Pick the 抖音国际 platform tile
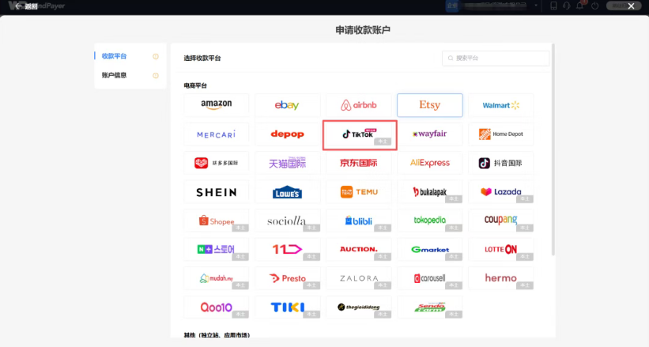 (501, 163)
